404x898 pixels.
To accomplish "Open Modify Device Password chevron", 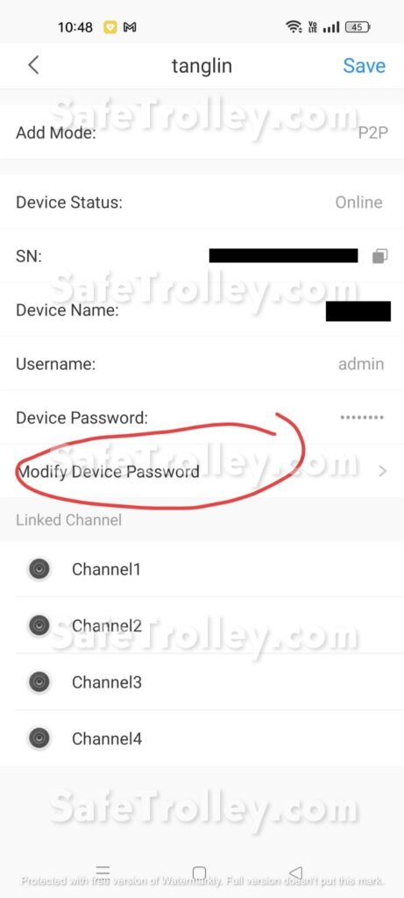I will point(383,471).
